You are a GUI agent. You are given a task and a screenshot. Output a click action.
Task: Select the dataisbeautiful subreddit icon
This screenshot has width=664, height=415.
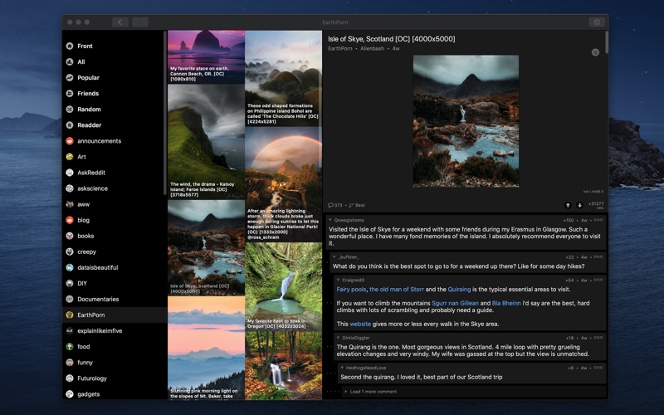tap(70, 267)
